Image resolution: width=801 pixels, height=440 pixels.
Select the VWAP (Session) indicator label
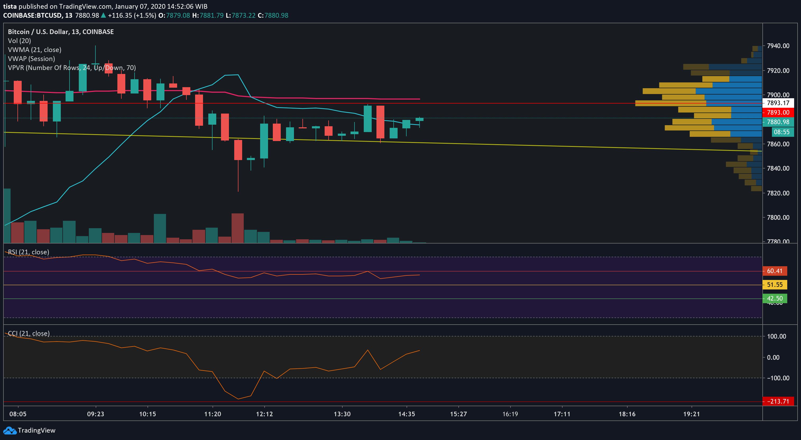[x=31, y=59]
